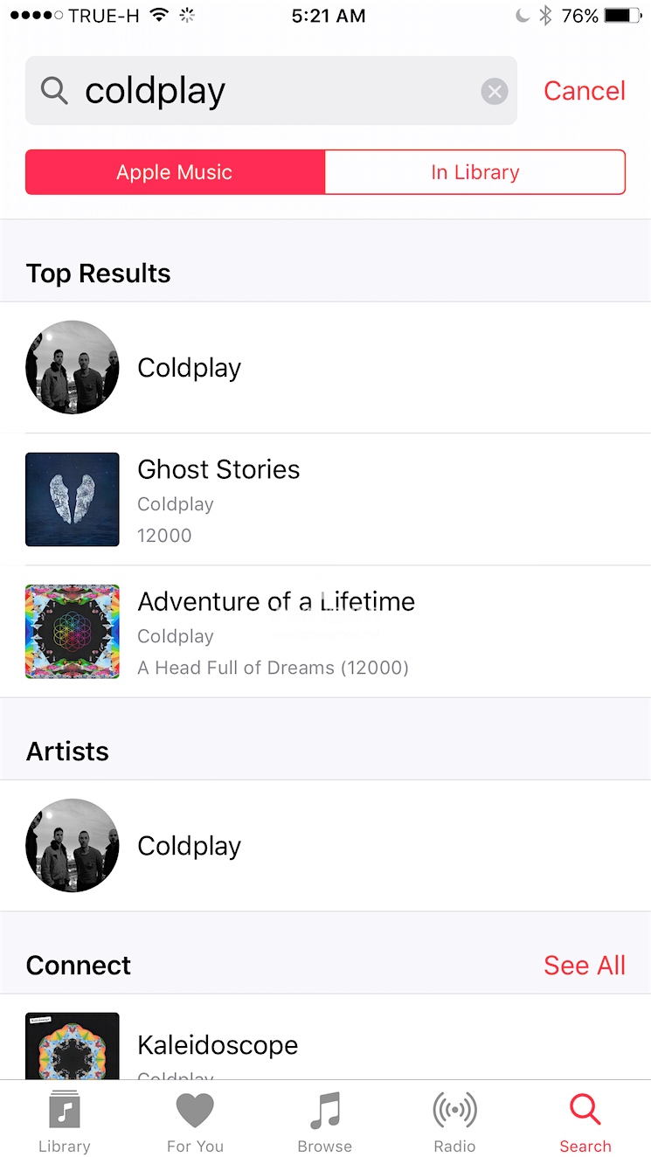The width and height of the screenshot is (651, 1157).
Task: Tap the Bluetooth status bar icon
Action: coord(545,16)
